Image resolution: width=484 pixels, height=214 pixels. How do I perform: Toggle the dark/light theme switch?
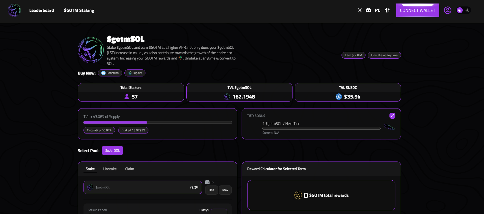click(x=463, y=10)
